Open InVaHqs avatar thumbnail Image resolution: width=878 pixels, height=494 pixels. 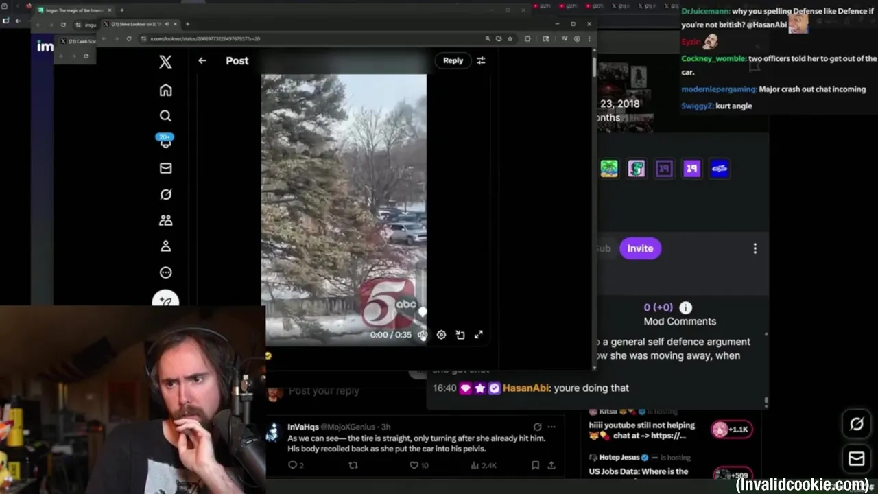pyautogui.click(x=274, y=432)
